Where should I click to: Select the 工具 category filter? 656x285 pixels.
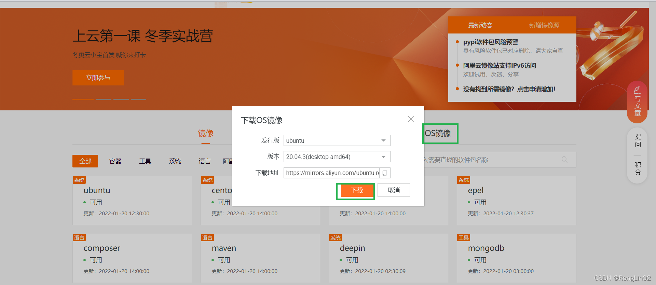point(145,161)
